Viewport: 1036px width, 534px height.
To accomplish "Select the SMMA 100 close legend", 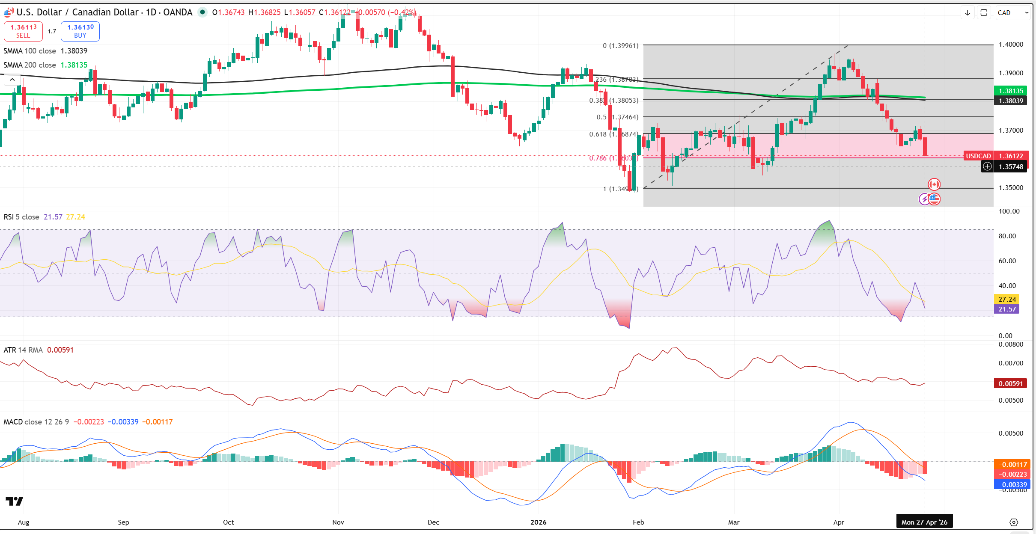I will click(30, 51).
